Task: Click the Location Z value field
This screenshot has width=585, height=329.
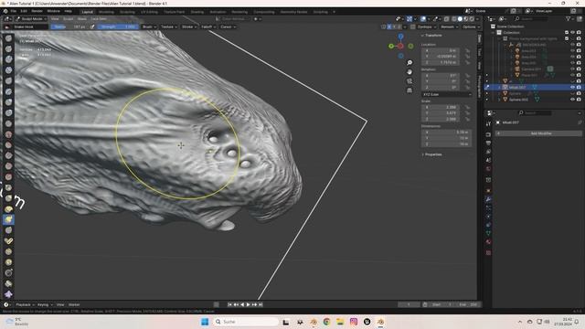Action: (441, 62)
